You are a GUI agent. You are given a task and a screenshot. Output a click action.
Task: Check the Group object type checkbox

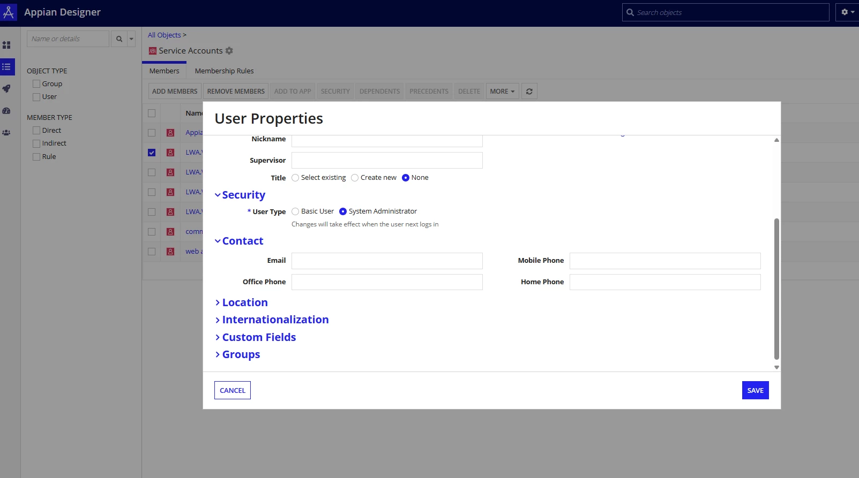click(36, 84)
